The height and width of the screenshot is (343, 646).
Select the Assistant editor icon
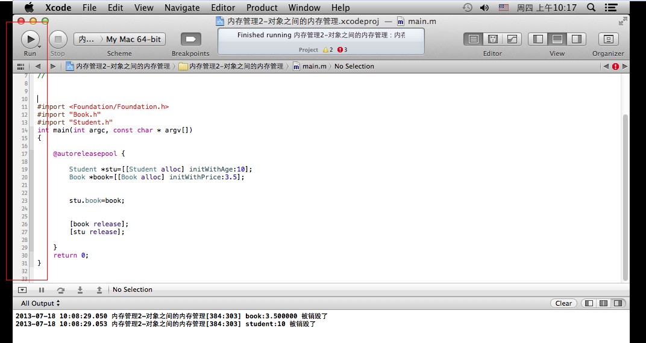coord(493,39)
